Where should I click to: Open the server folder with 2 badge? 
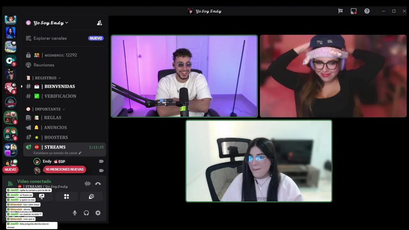pos(11,134)
